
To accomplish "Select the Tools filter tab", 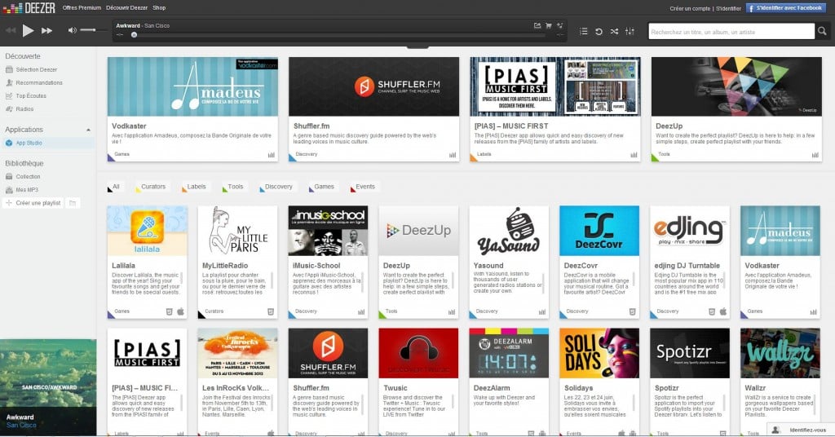I will [233, 188].
